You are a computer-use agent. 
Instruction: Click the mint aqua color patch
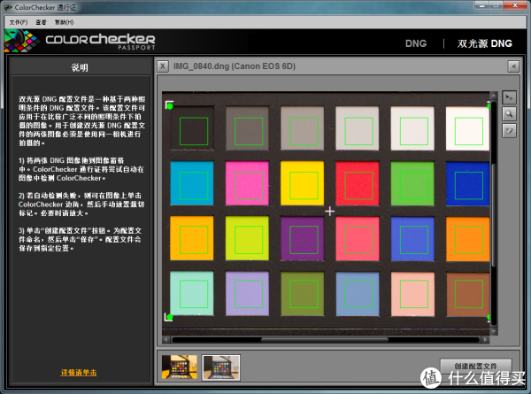[192, 293]
